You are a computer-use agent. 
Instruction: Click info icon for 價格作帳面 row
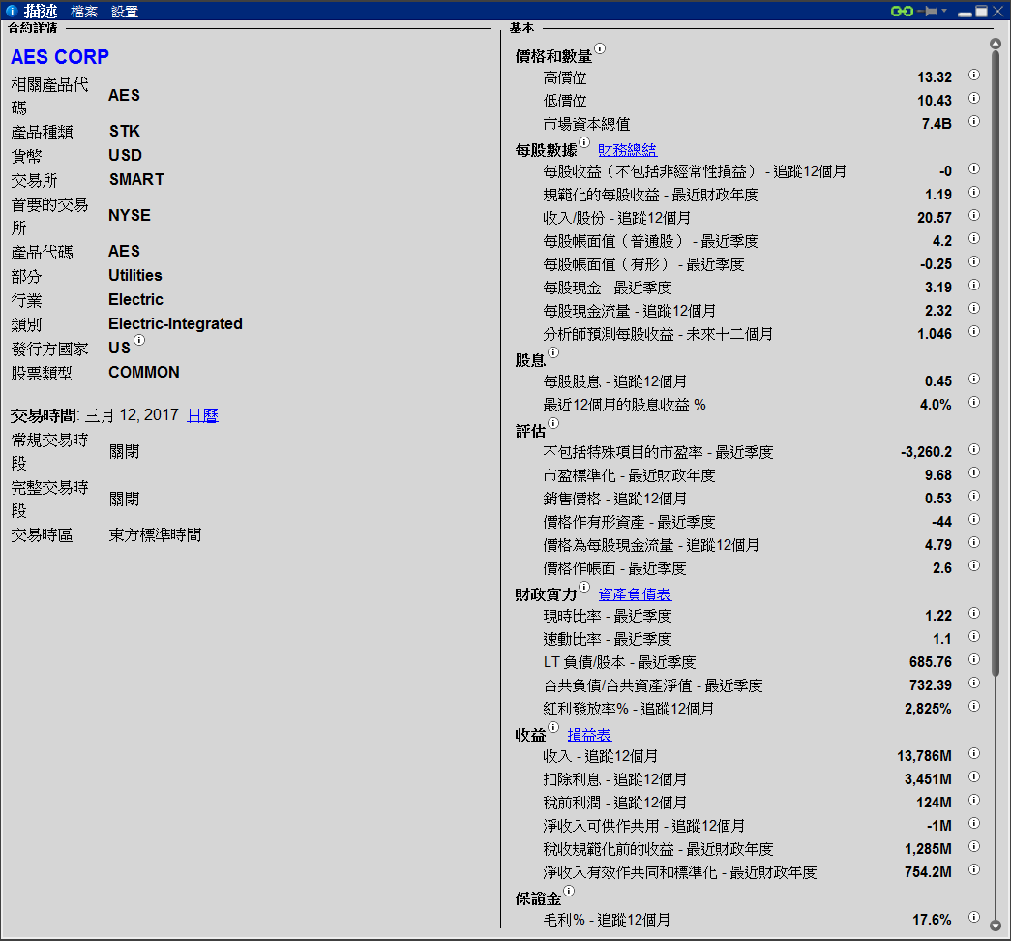click(x=974, y=565)
